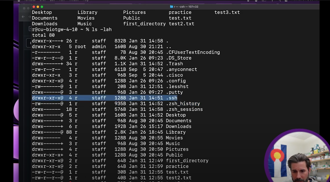Click the "611B" size of .anyconnect

(120, 69)
